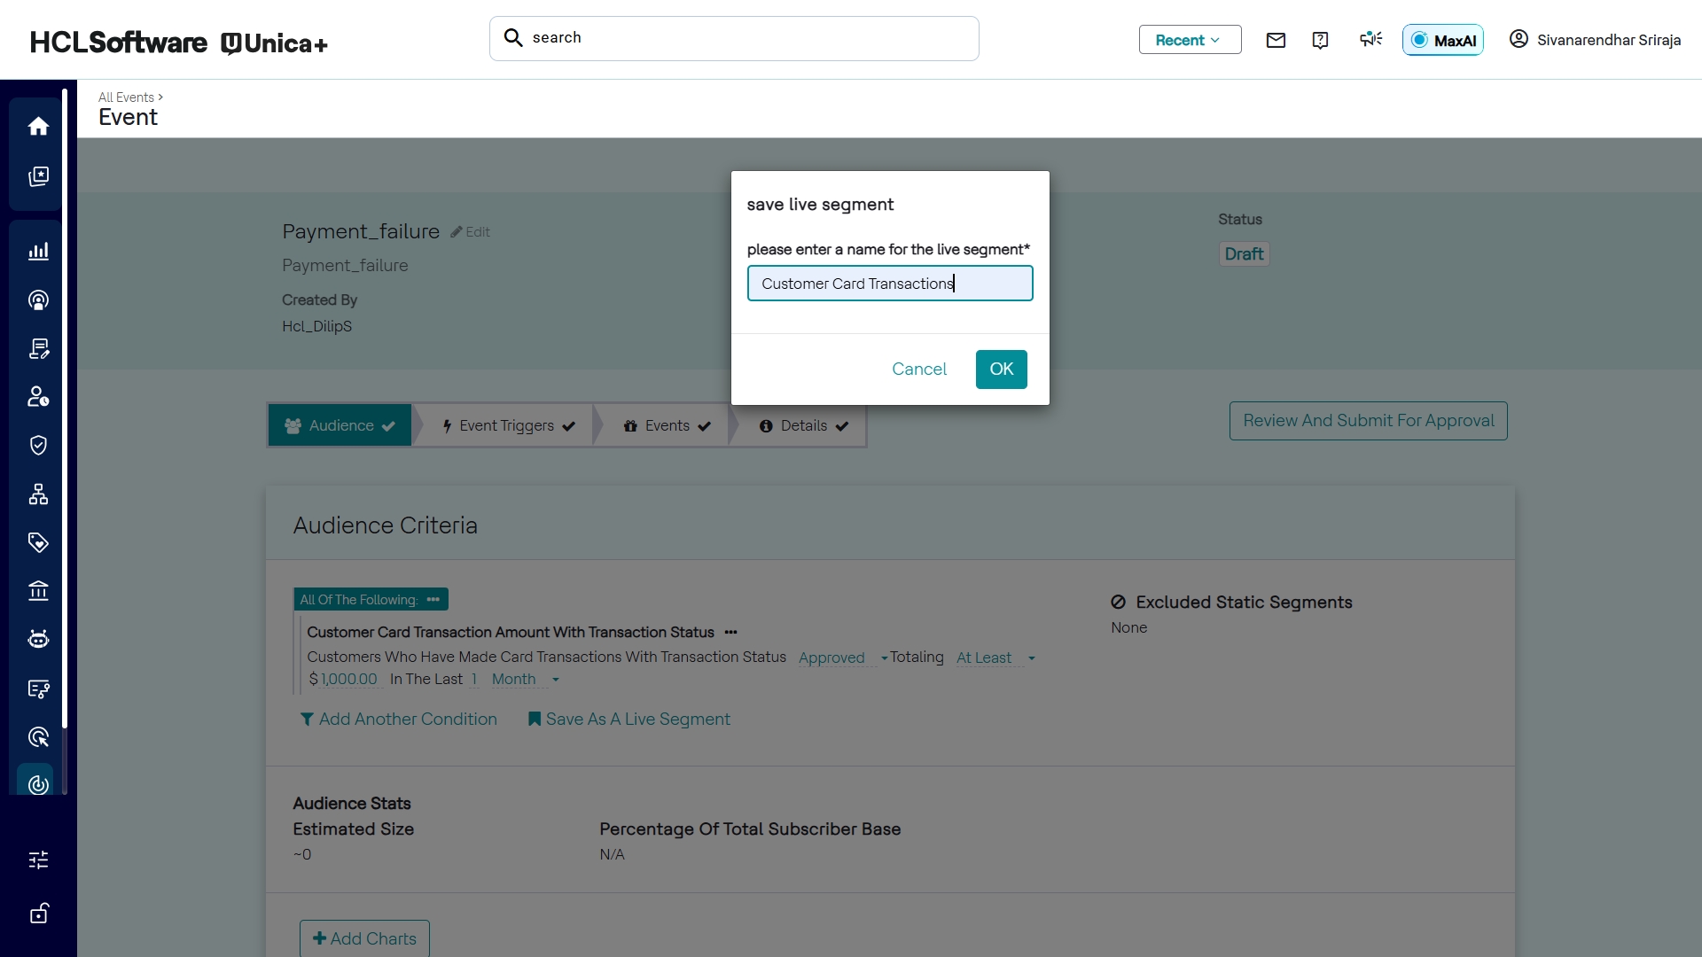Open the bar chart analytics sidebar icon
1702x957 pixels.
pyautogui.click(x=38, y=252)
